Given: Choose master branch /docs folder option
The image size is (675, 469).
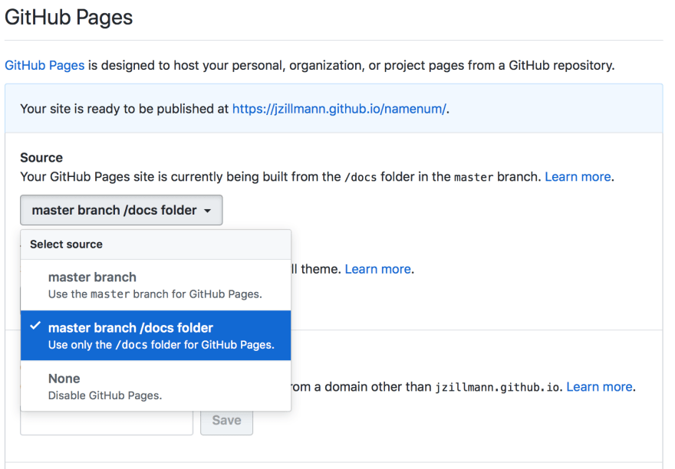Looking at the screenshot, I should click(x=156, y=335).
